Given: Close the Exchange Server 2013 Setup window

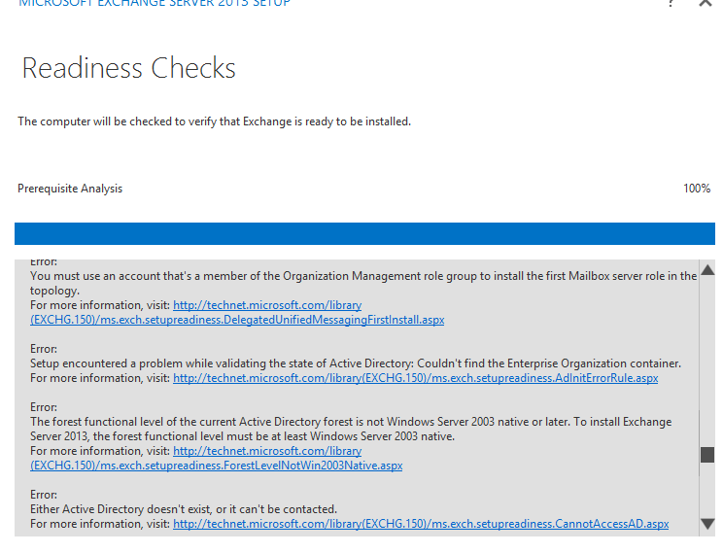Looking at the screenshot, I should click(x=706, y=3).
